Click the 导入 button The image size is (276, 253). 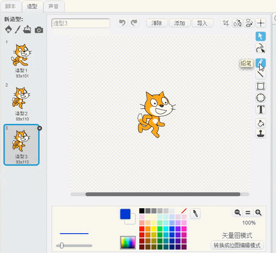[202, 23]
